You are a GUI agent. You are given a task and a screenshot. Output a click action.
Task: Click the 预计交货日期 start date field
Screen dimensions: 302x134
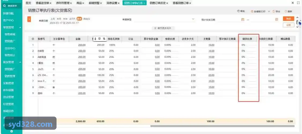pos(231,20)
